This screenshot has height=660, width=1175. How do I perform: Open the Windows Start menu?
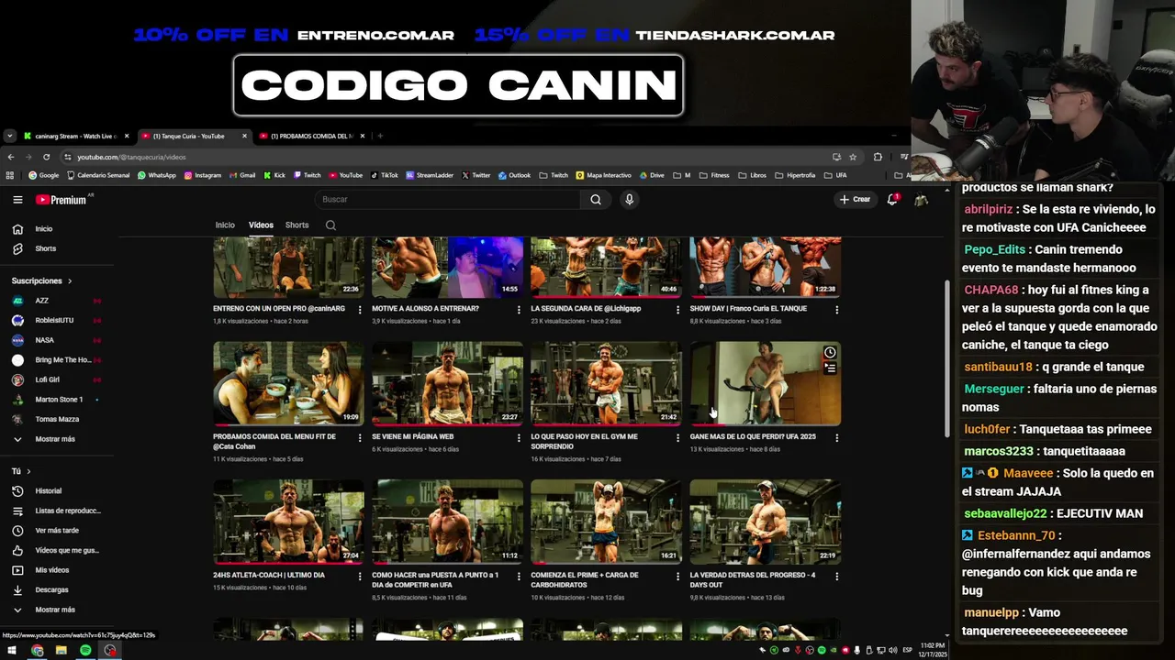pos(12,650)
